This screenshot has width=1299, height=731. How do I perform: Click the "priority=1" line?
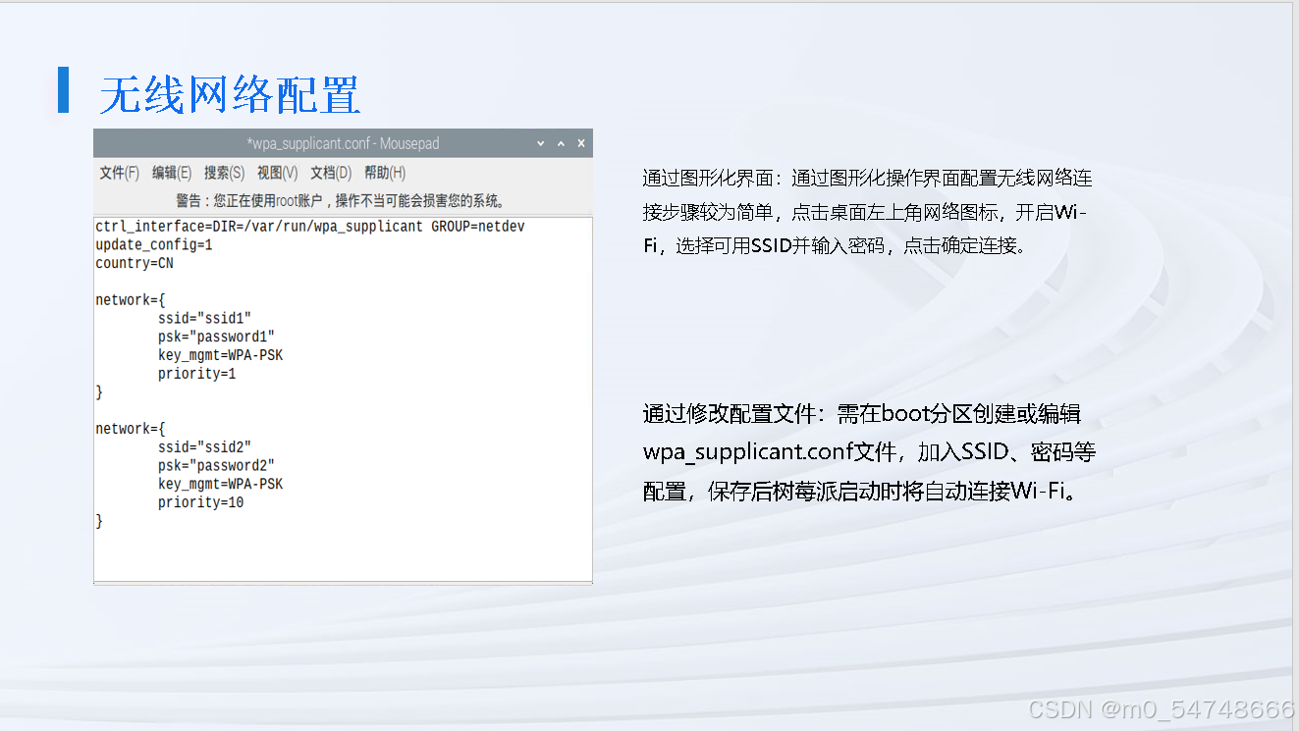[x=196, y=374]
